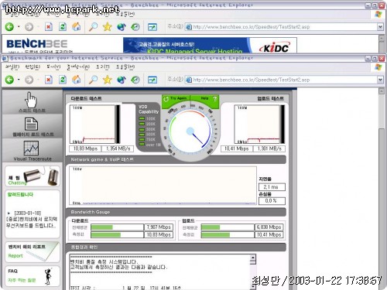The image size is (387, 290).
Task: Click download value 1.354 MB/s under graph
Action: 118,148
